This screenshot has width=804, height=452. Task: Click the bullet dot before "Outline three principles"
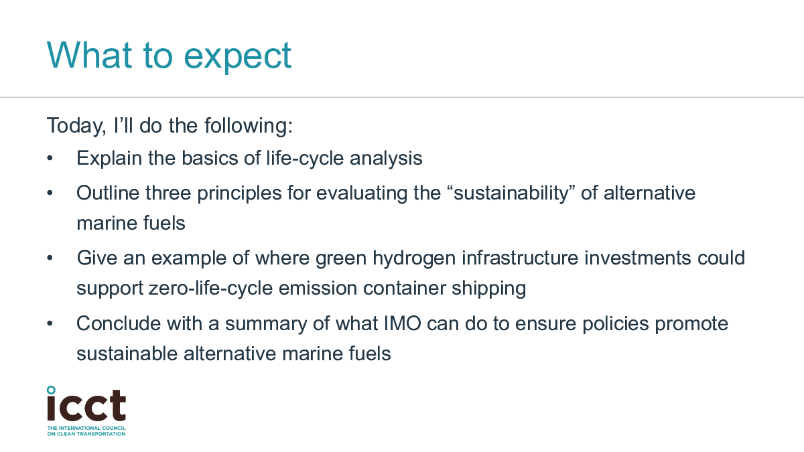point(50,194)
